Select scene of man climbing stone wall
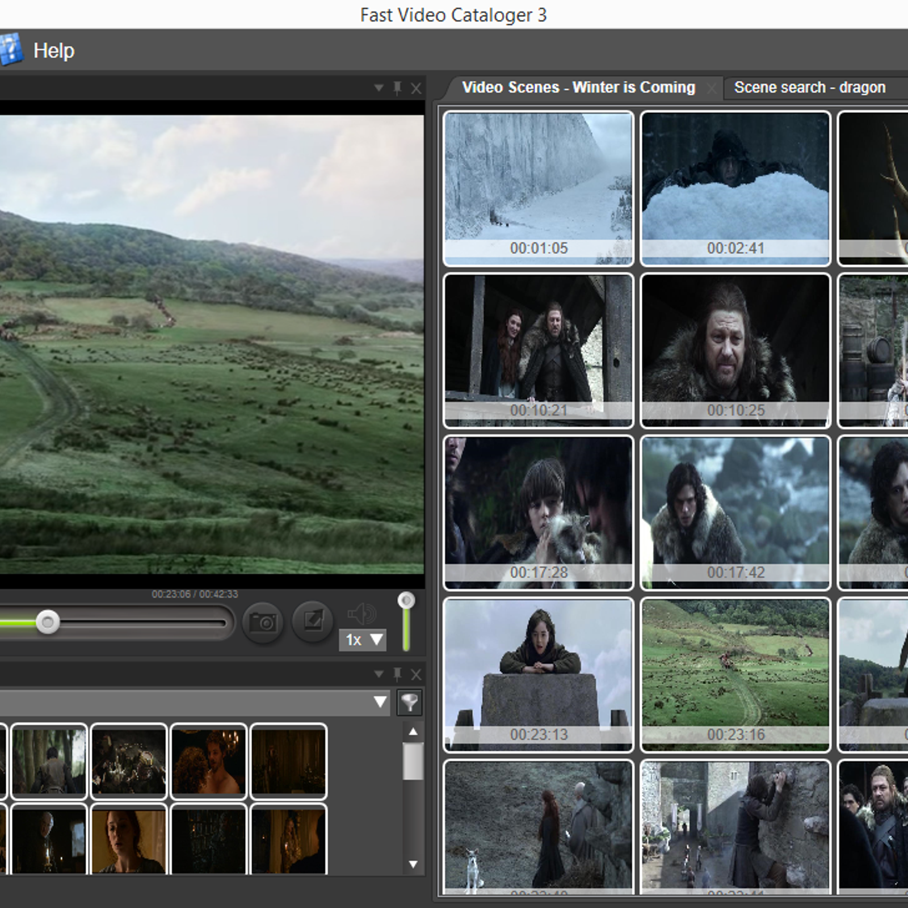 (735, 827)
